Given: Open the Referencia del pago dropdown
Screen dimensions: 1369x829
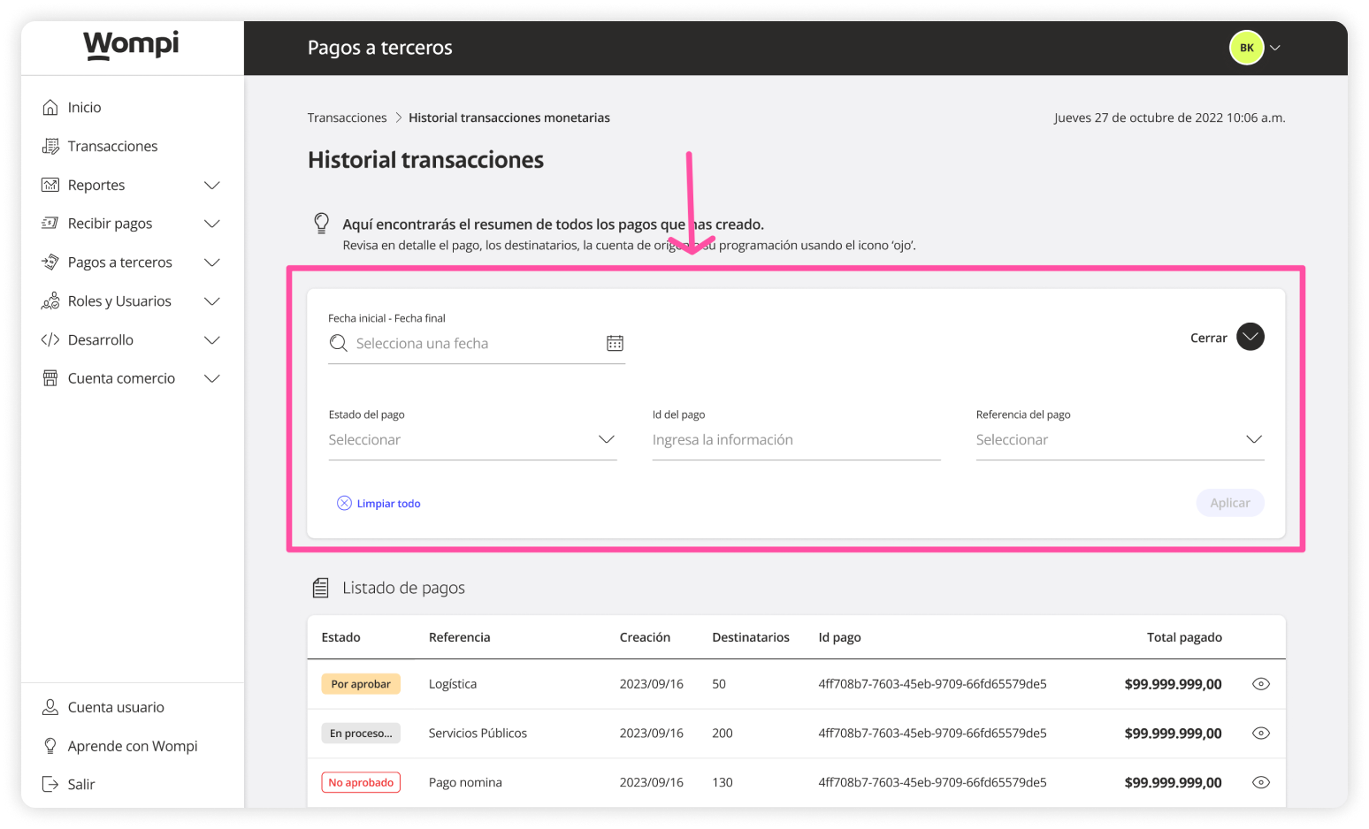Looking at the screenshot, I should click(1120, 440).
